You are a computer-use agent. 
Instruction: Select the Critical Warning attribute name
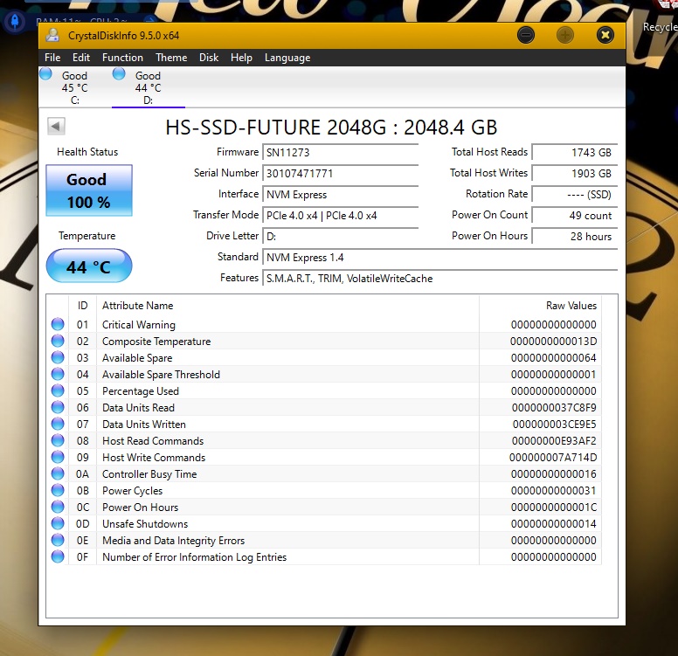pos(138,325)
